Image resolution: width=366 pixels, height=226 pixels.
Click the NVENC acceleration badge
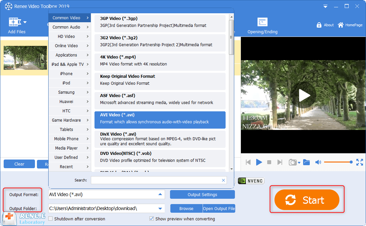point(251,181)
